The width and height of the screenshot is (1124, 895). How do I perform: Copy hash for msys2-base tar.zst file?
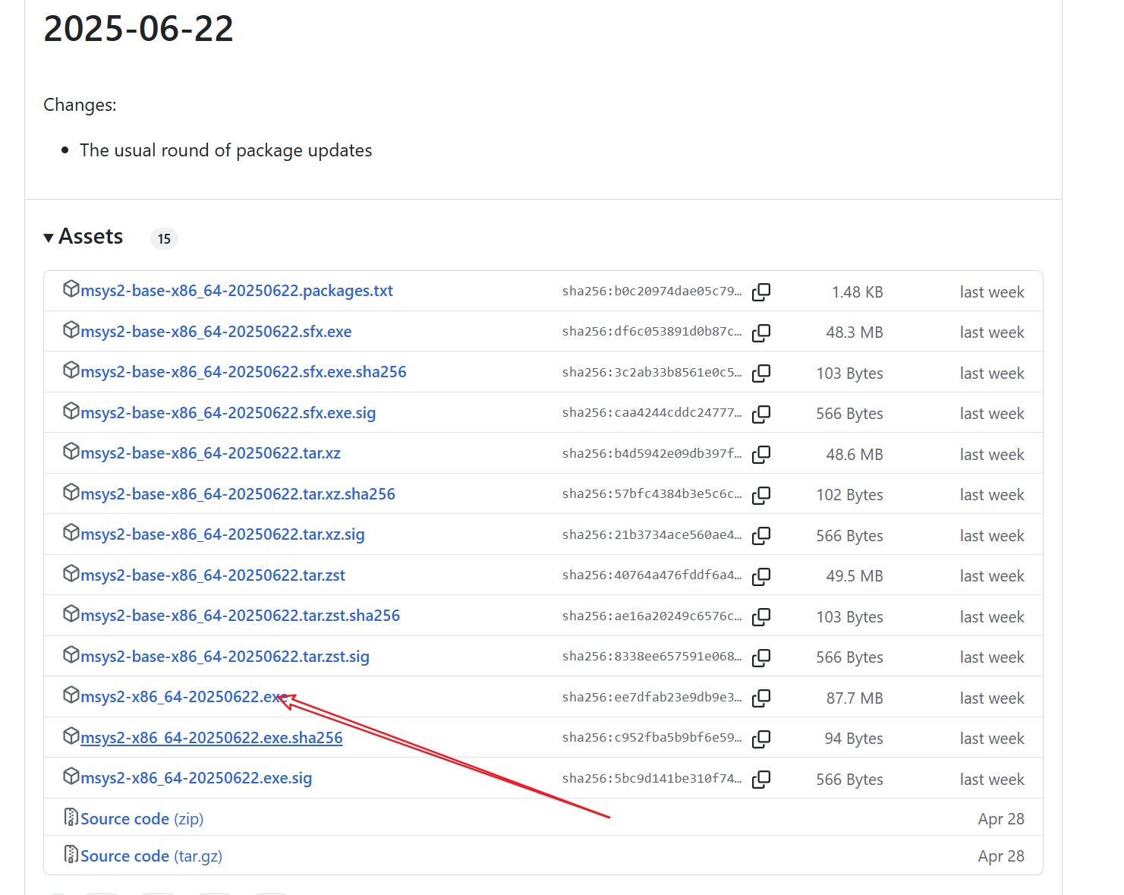[x=761, y=576]
